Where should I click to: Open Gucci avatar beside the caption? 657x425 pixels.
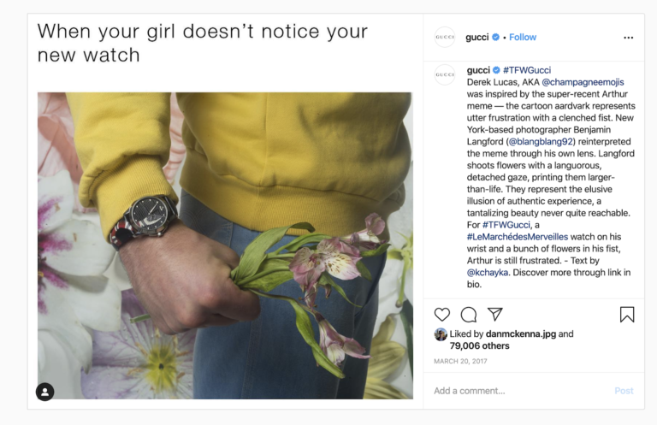tap(445, 75)
